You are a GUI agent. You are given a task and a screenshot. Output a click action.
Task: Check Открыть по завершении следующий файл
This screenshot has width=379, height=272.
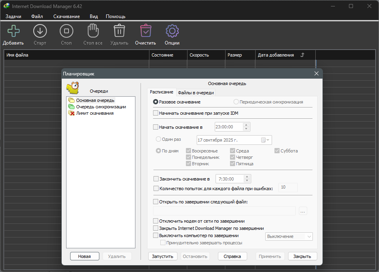pos(156,201)
